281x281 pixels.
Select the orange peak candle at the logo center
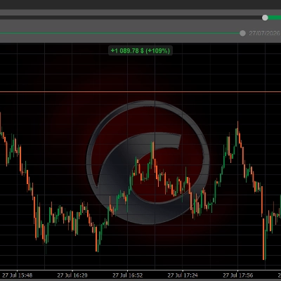click(153, 150)
